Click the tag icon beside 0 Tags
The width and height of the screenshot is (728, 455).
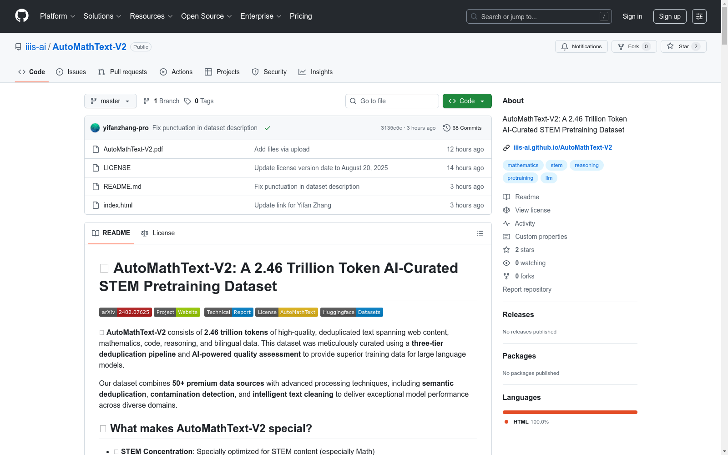tap(187, 101)
